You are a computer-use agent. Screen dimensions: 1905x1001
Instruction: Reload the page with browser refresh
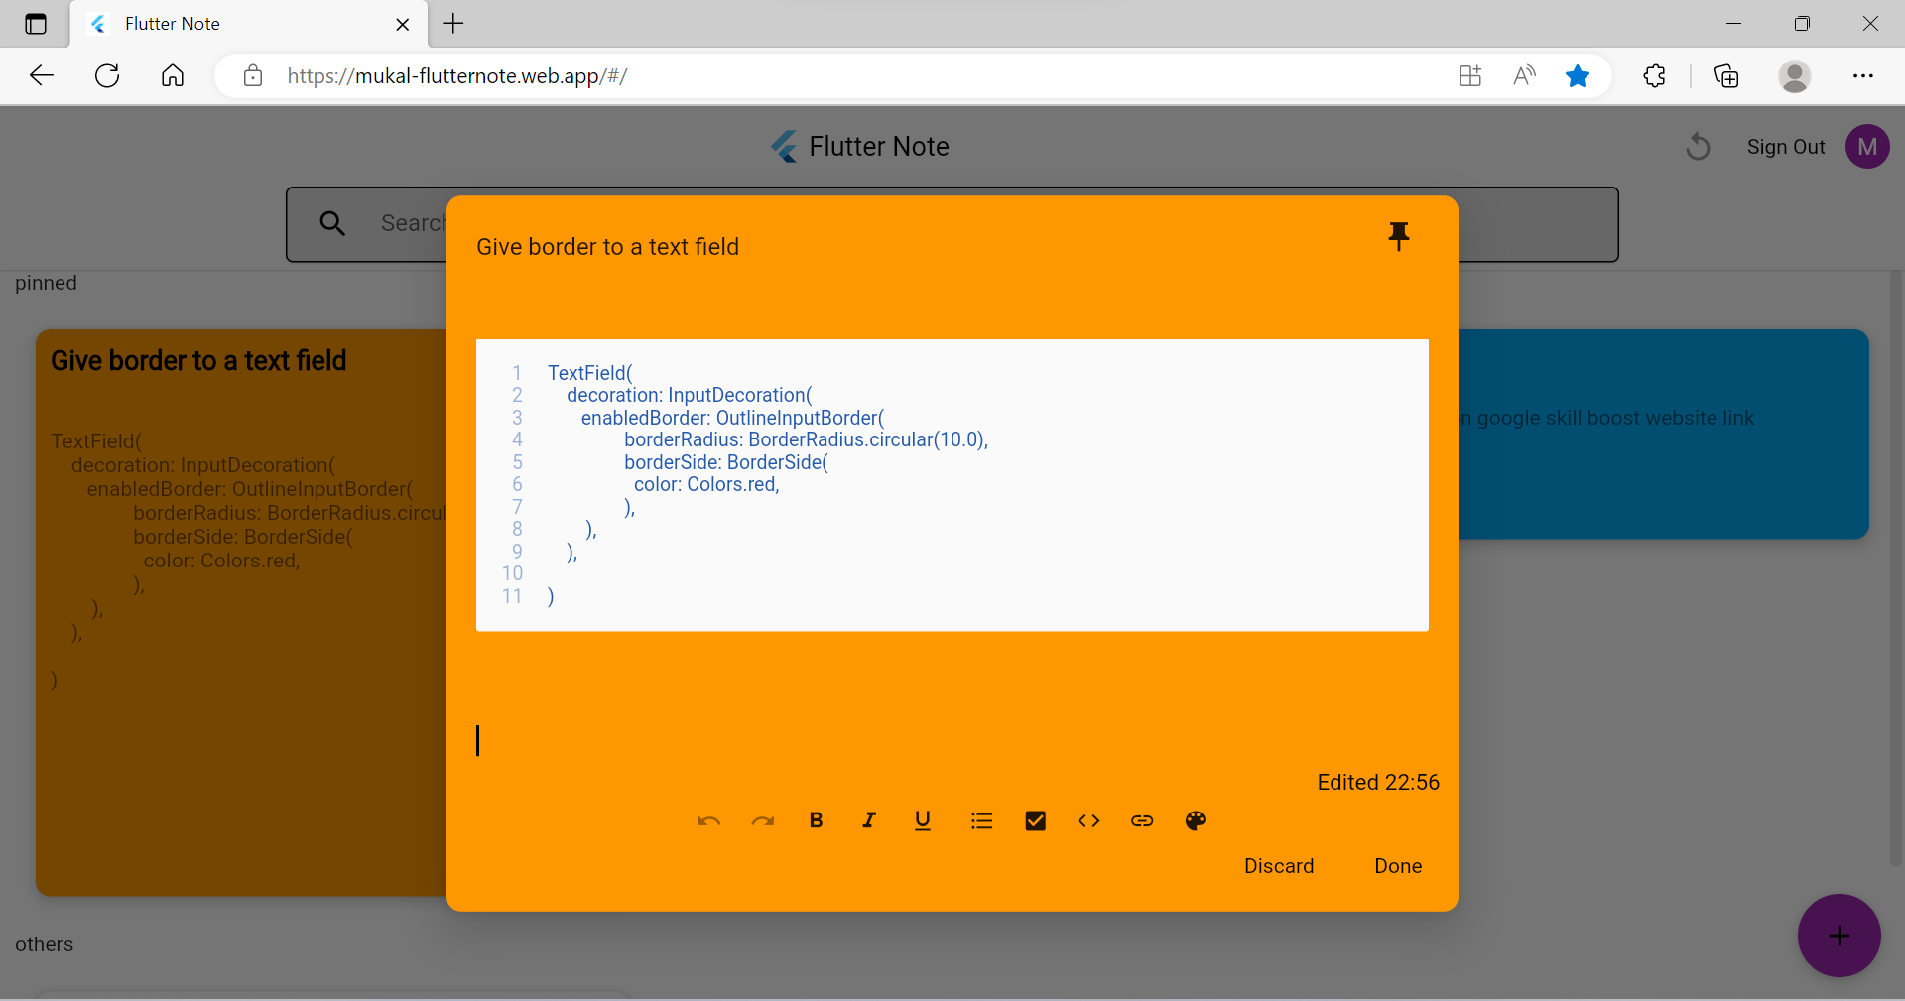pos(107,75)
